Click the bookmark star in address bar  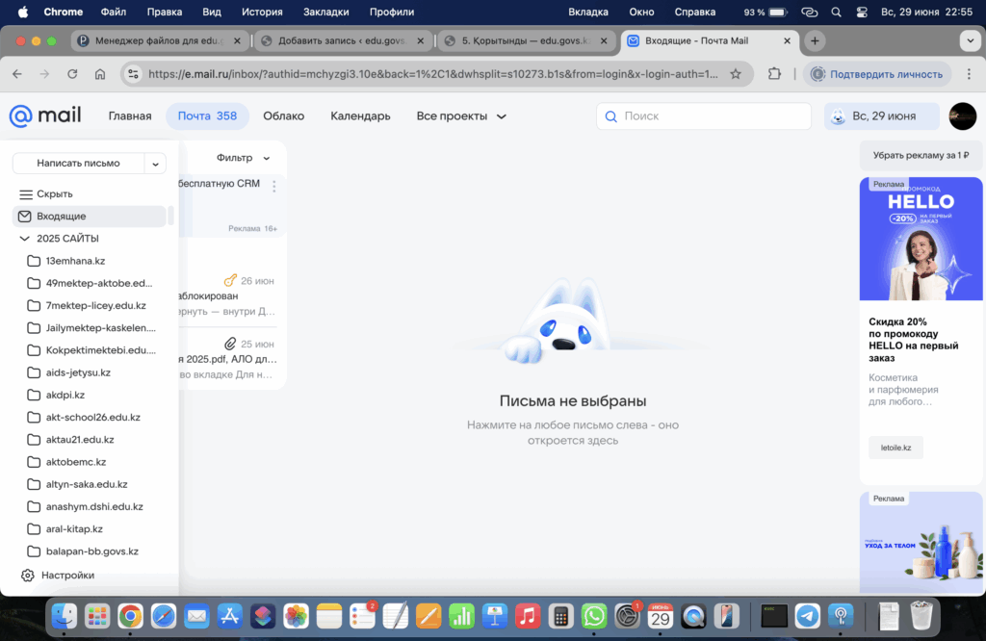pos(736,74)
